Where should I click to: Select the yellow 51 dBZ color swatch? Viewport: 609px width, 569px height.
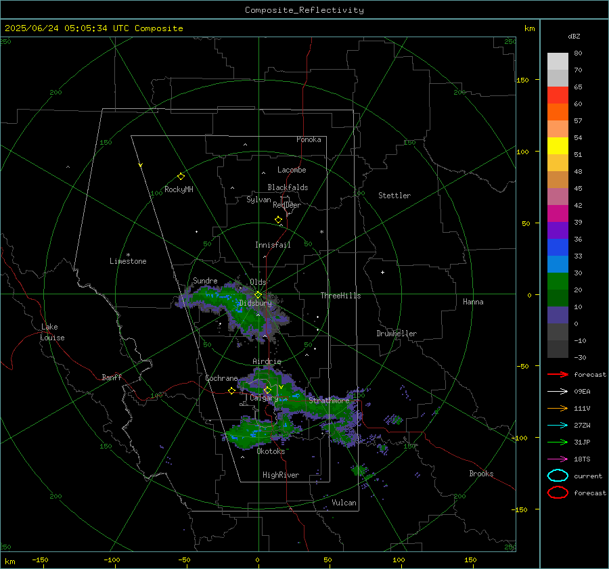coord(558,146)
